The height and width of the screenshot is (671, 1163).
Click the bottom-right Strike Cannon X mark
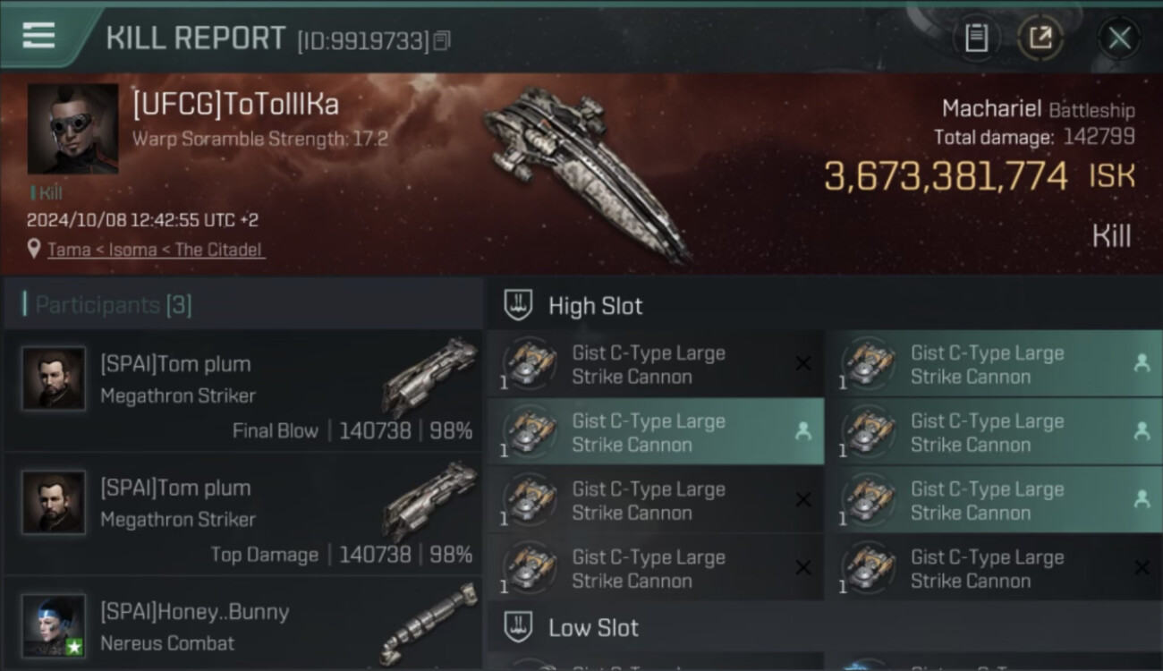1142,568
